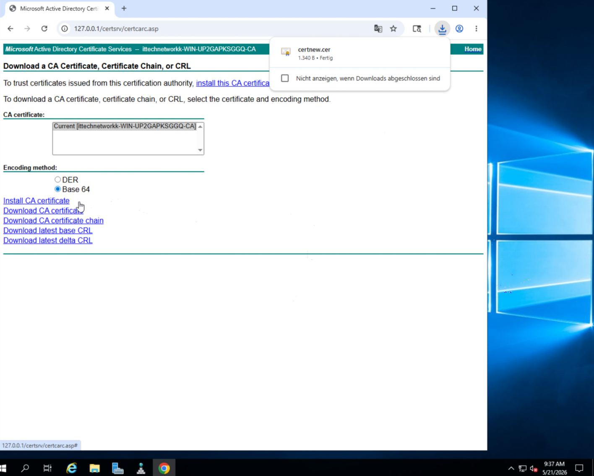Open the Google Lens search icon
This screenshot has height=476, width=594.
point(417,29)
